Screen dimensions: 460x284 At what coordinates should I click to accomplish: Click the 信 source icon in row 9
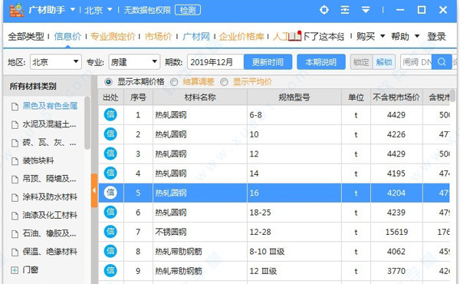110,270
